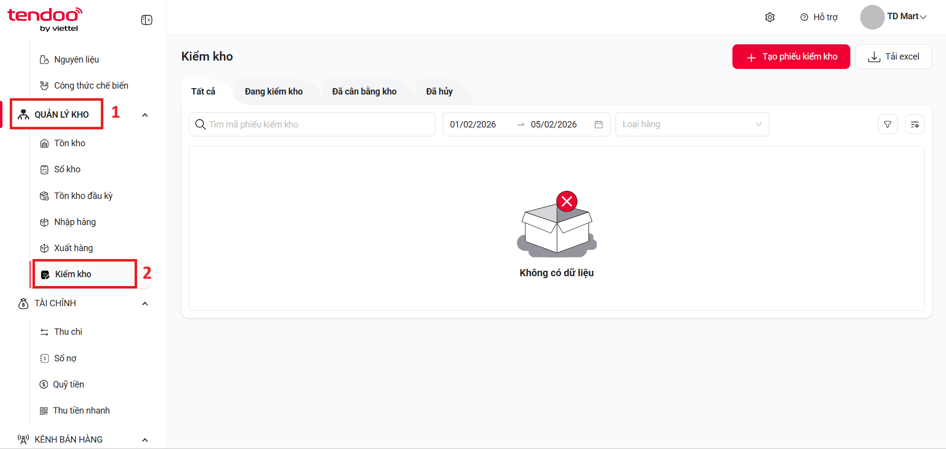Collapse the QUẢN LÝ KHO section chevron
946x449 pixels.
click(145, 115)
